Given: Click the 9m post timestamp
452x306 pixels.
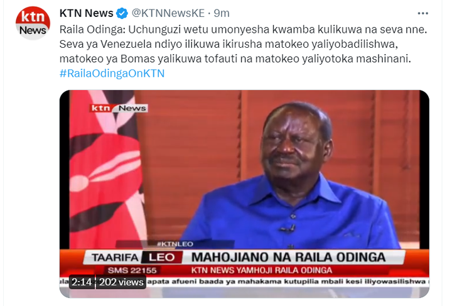Looking at the screenshot, I should [x=222, y=13].
